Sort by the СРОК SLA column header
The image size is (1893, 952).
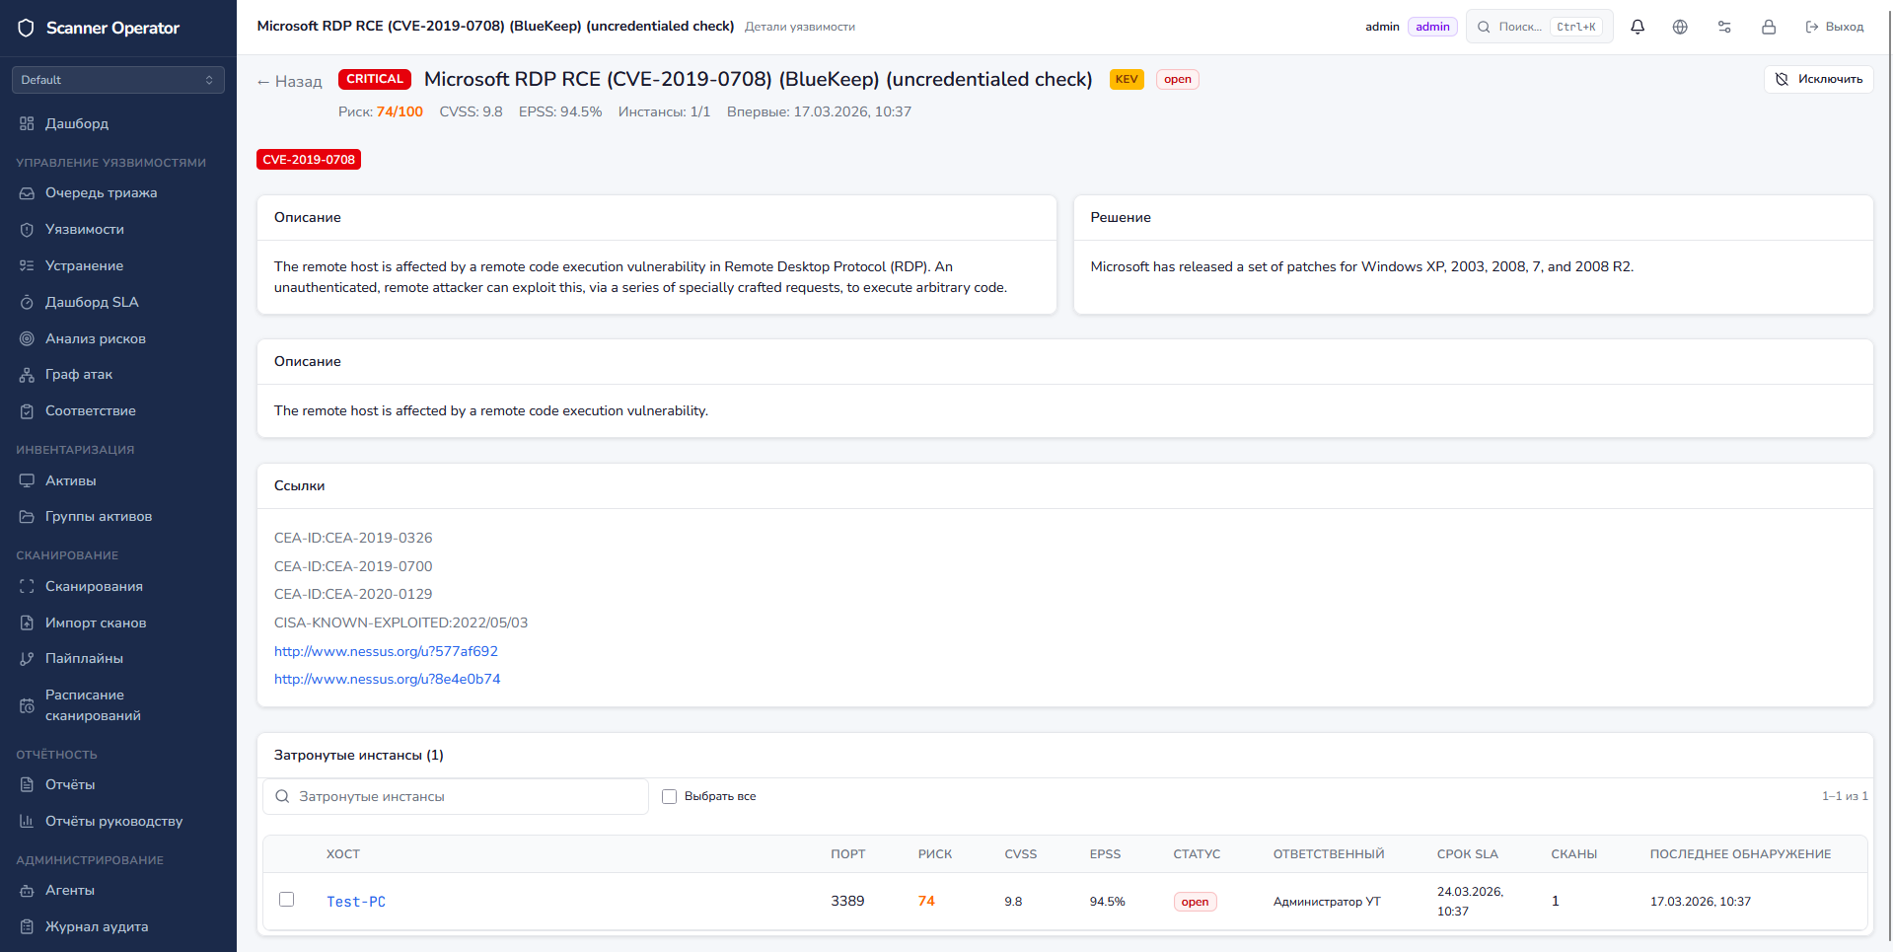[x=1468, y=854]
